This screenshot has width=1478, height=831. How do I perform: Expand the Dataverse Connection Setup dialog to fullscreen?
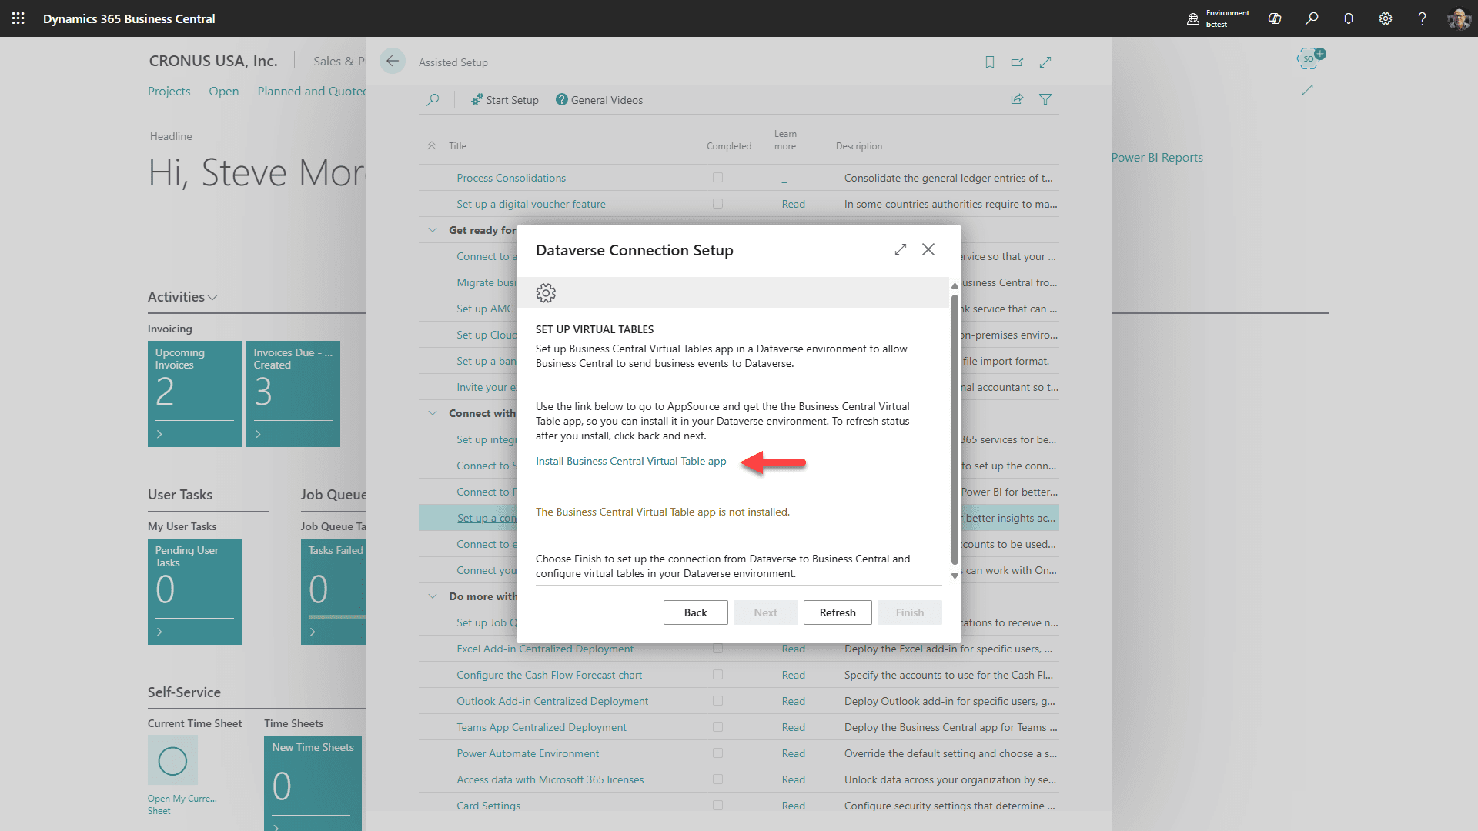pos(901,249)
